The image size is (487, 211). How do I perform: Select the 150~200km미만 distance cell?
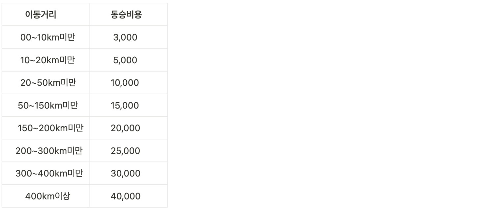coord(50,128)
